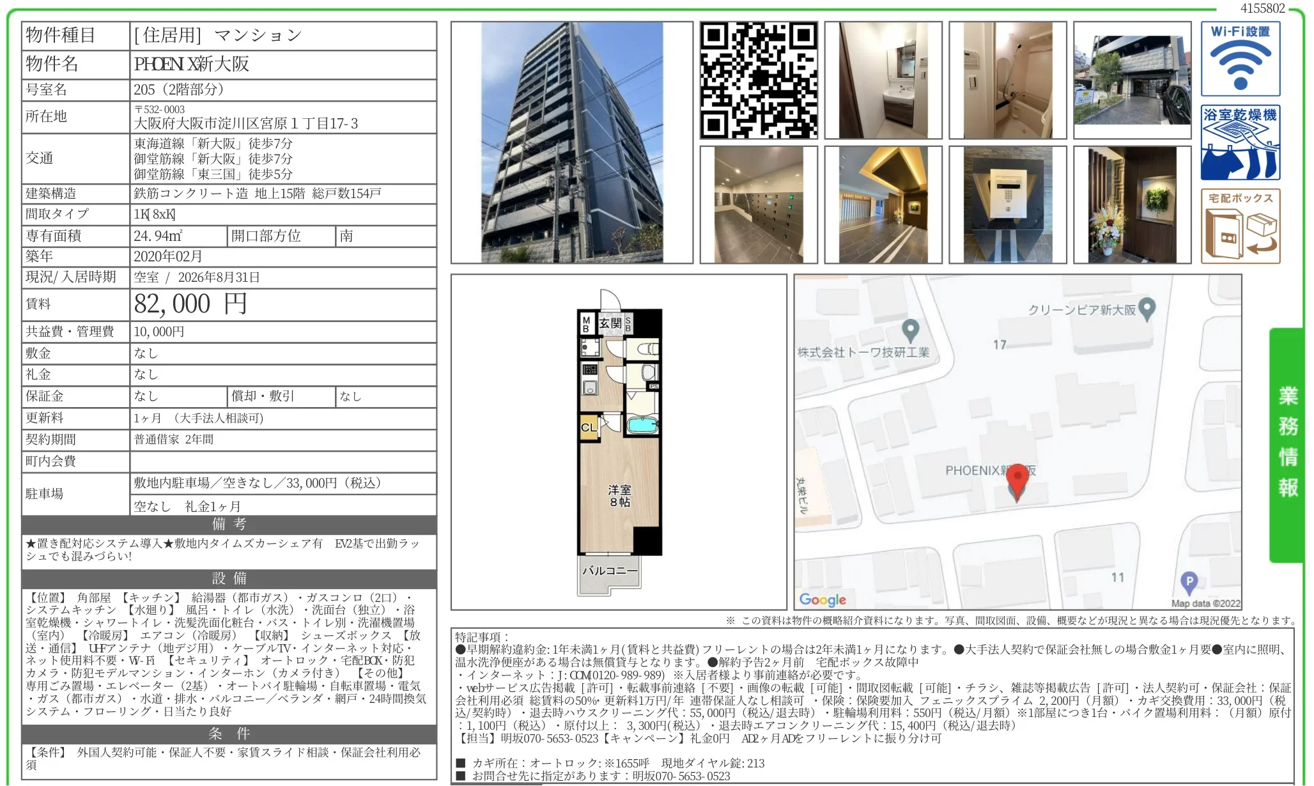Screen dimensions: 1314x786
Task: Open the intercom panel photo
Action: point(1008,204)
